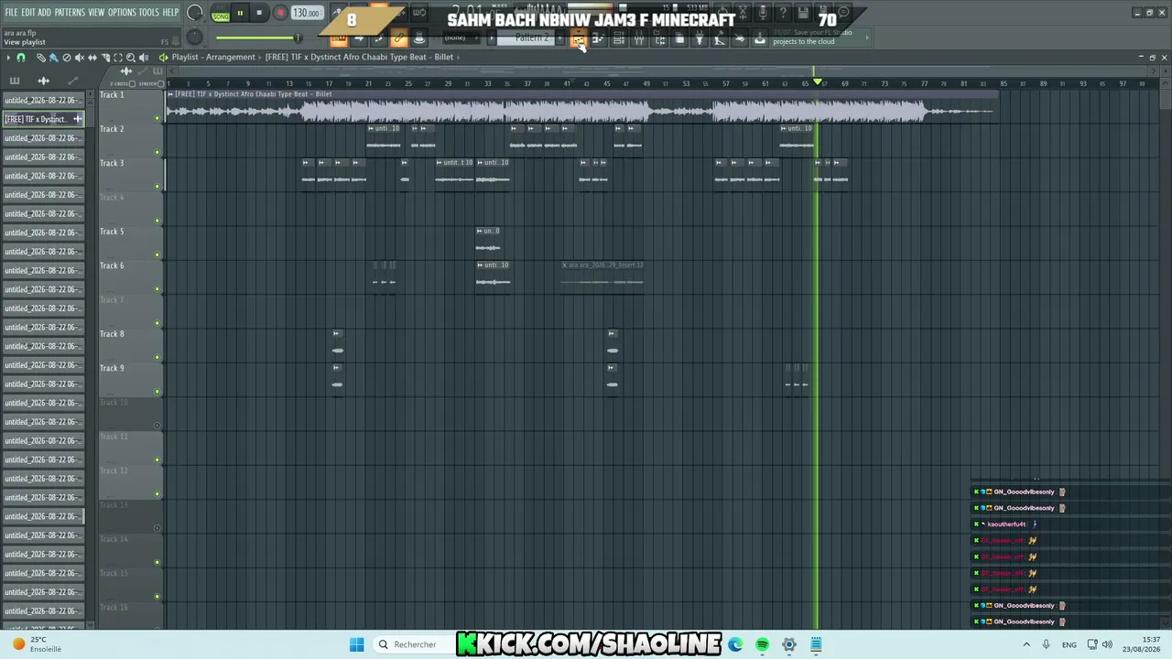
Task: Click the 130.000 tempo field
Action: pyautogui.click(x=307, y=14)
